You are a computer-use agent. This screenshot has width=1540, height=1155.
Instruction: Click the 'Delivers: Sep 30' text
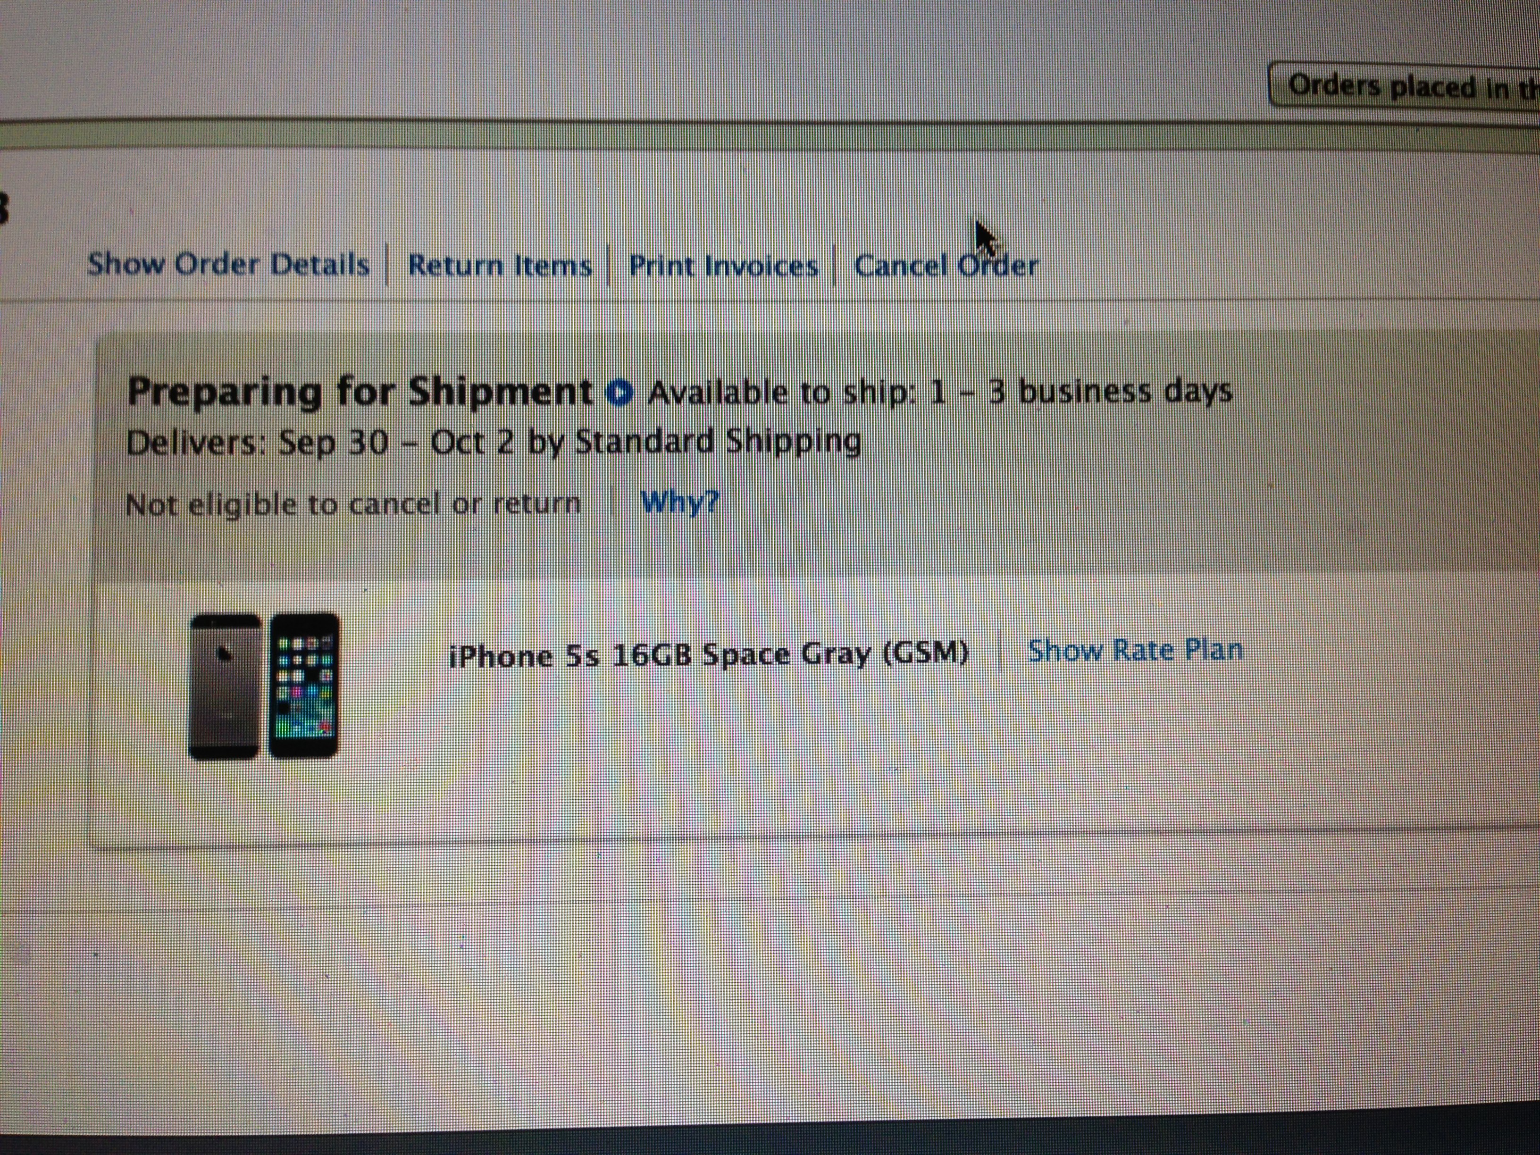tap(258, 444)
